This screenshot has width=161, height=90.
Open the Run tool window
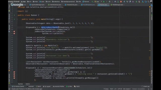[x=69, y=86]
